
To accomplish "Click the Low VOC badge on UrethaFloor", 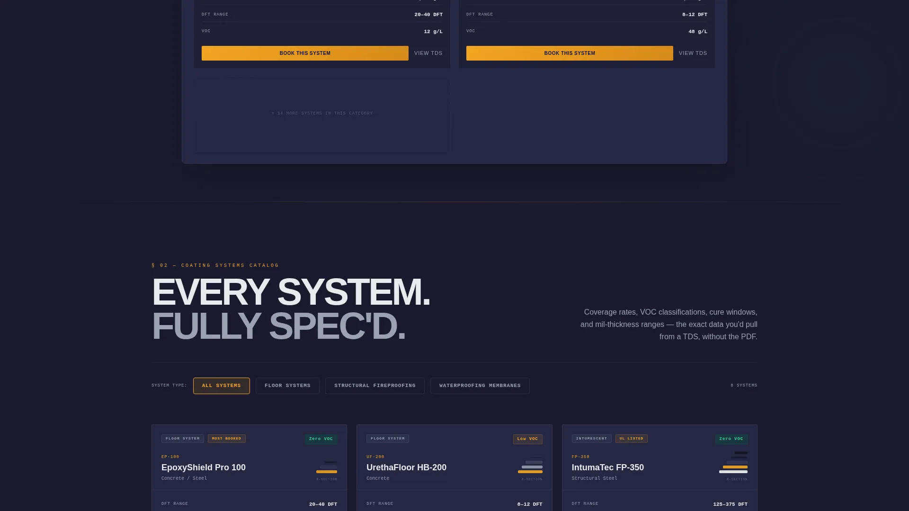I will [x=528, y=439].
